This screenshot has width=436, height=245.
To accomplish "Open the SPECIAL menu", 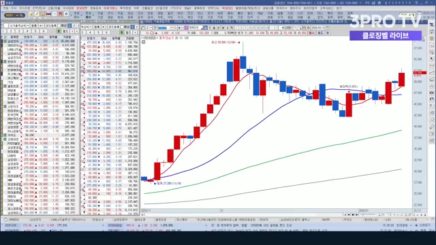I will pos(213,8).
